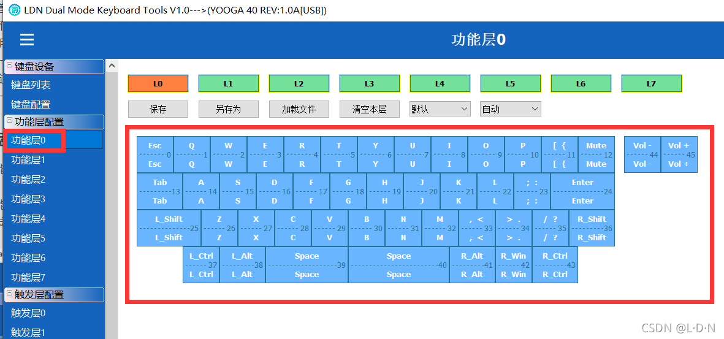Select the E key number 3
The height and width of the screenshot is (339, 724).
coord(265,154)
